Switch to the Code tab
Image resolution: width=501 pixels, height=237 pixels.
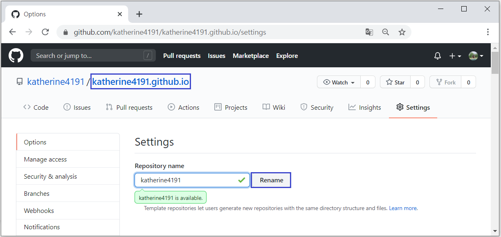click(x=36, y=107)
